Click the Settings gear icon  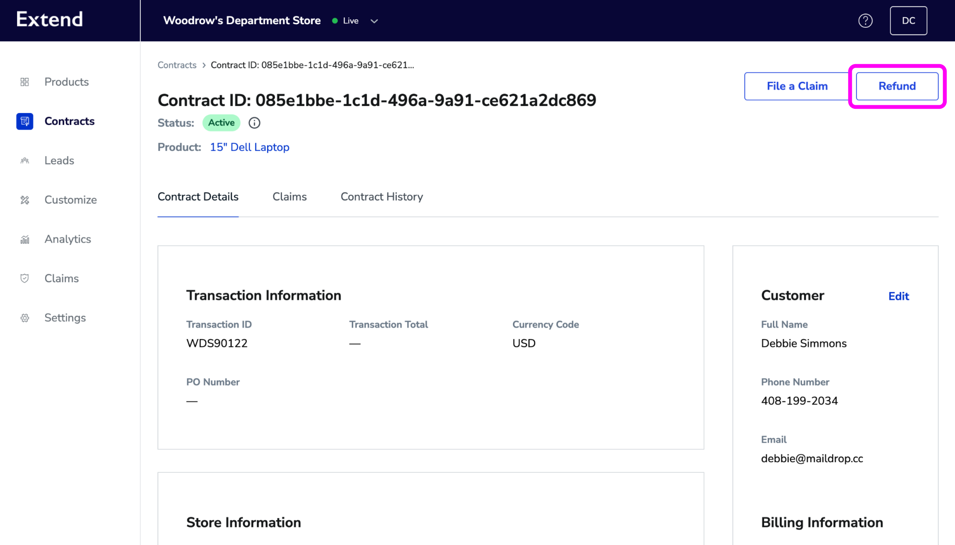[x=25, y=318]
